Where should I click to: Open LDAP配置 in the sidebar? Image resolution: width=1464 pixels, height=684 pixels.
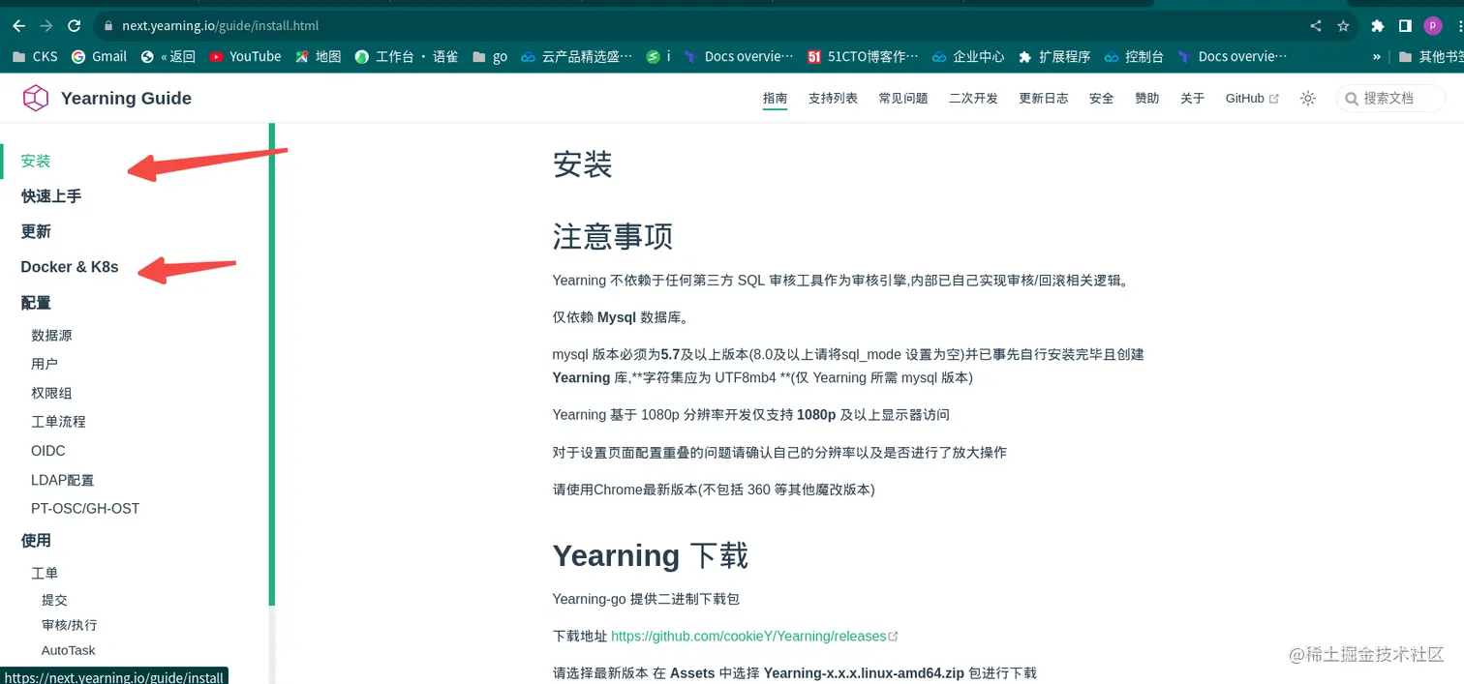coord(63,480)
